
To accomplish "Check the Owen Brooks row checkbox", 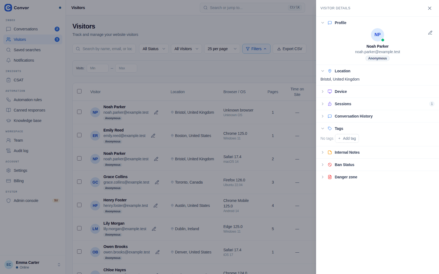I will pyautogui.click(x=79, y=252).
